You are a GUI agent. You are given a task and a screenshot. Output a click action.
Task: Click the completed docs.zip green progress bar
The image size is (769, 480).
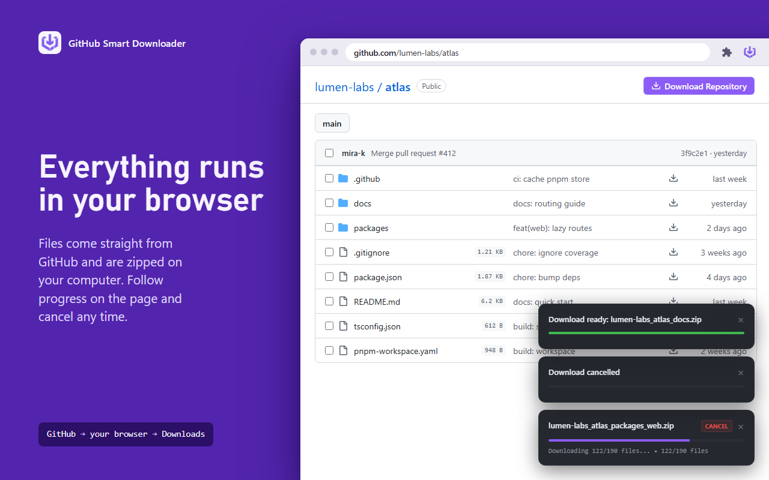tap(646, 333)
